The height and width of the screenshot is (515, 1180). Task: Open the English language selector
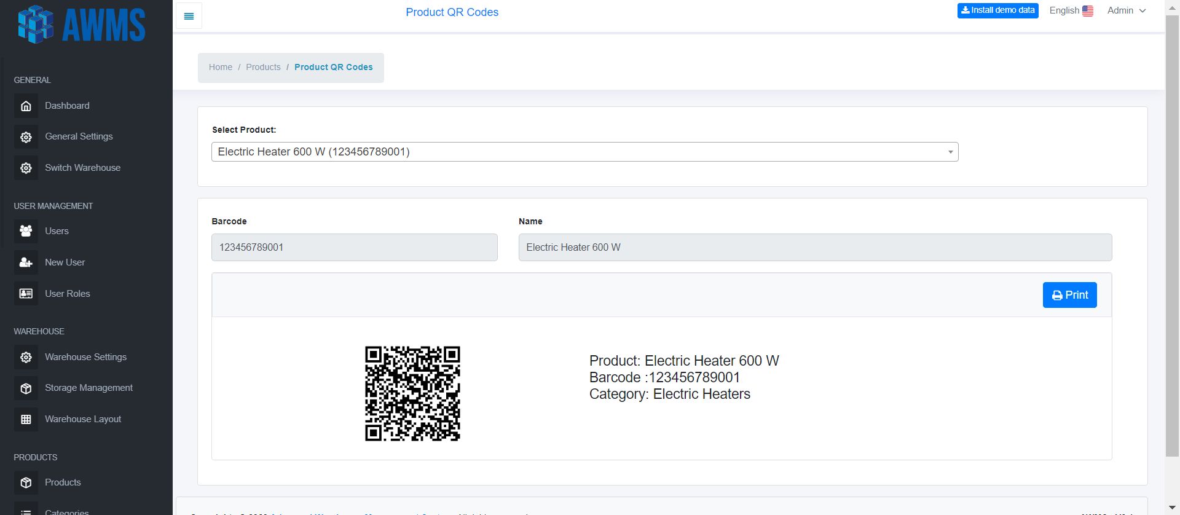point(1071,10)
